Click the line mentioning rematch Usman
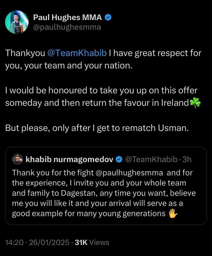Image resolution: width=212 pixels, height=256 pixels. point(97,128)
